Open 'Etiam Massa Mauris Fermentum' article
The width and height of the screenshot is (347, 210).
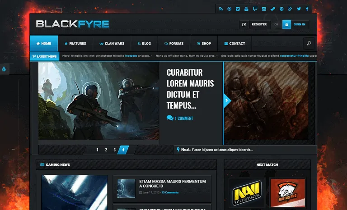click(x=173, y=184)
